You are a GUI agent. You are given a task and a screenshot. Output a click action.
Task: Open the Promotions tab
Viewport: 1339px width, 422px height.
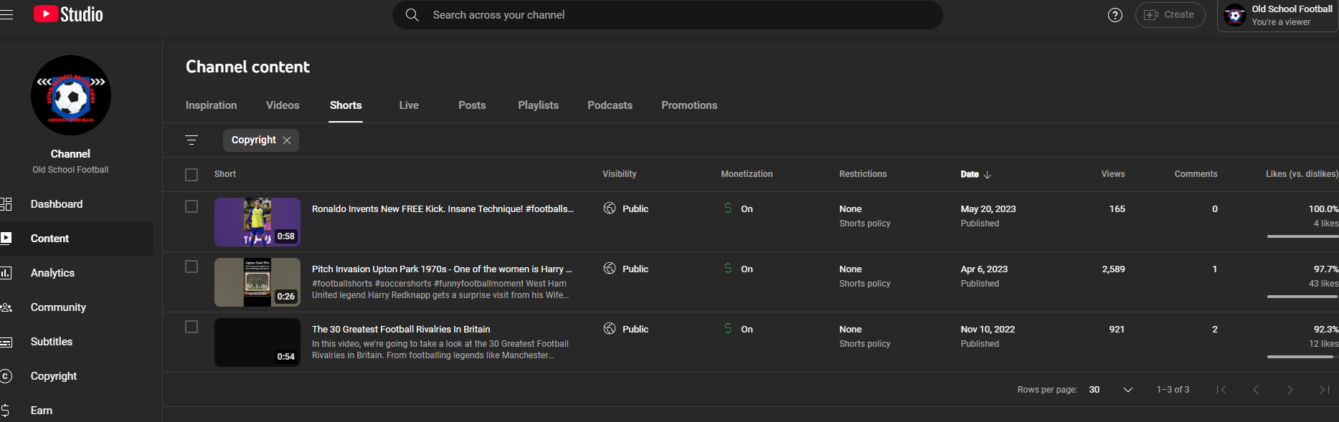pos(689,105)
